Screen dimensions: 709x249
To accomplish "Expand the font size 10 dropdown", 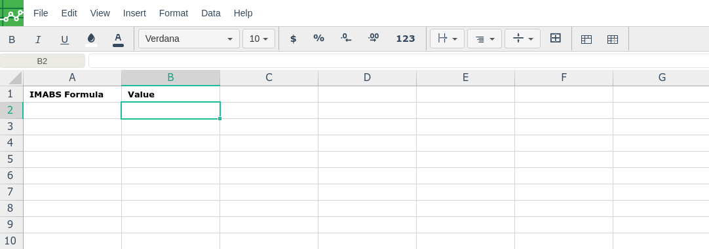I will (x=259, y=39).
